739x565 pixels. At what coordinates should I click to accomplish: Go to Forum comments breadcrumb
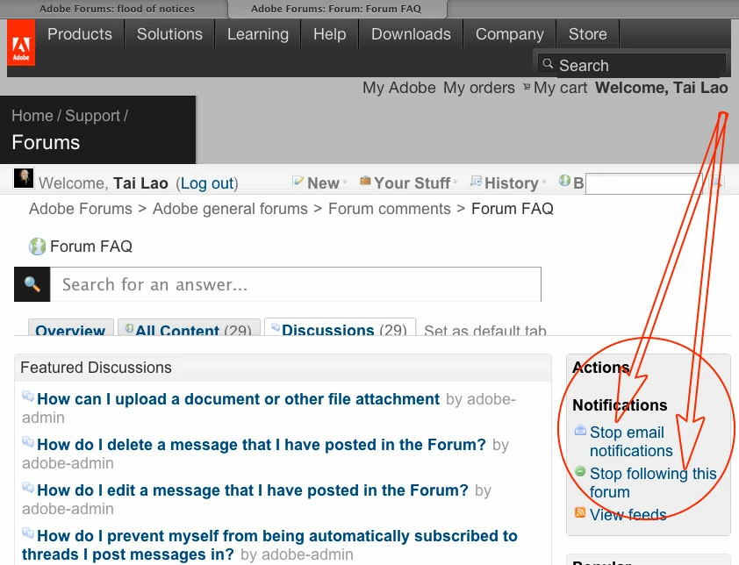point(390,209)
